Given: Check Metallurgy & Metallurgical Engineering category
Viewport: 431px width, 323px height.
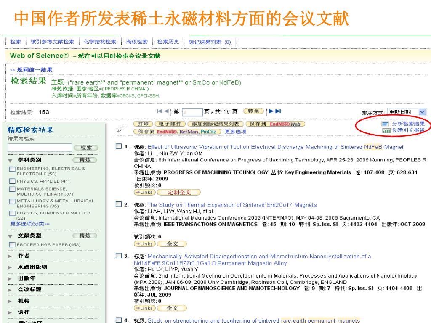Looking at the screenshot, I should point(12,201).
